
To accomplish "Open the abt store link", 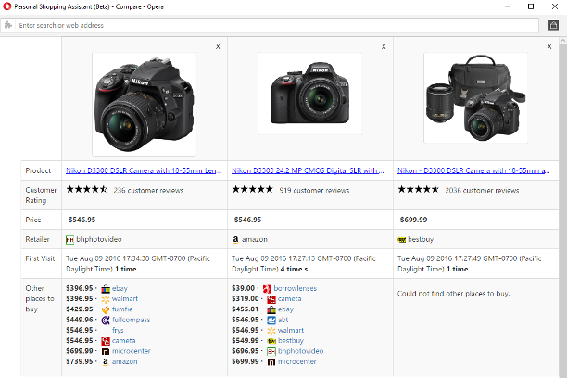I will tap(283, 320).
